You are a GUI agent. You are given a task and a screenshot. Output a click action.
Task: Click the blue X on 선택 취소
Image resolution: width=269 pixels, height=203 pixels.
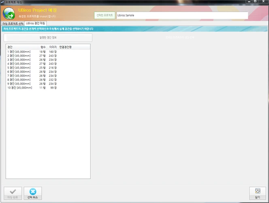click(x=33, y=192)
